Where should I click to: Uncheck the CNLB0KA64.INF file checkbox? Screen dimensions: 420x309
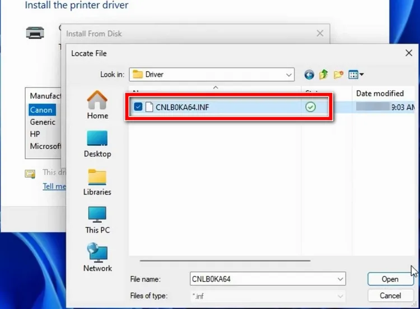tap(138, 107)
